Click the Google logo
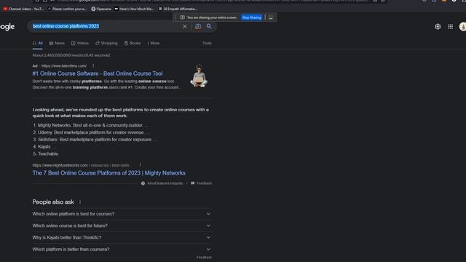Image resolution: width=466 pixels, height=262 pixels. pyautogui.click(x=7, y=27)
